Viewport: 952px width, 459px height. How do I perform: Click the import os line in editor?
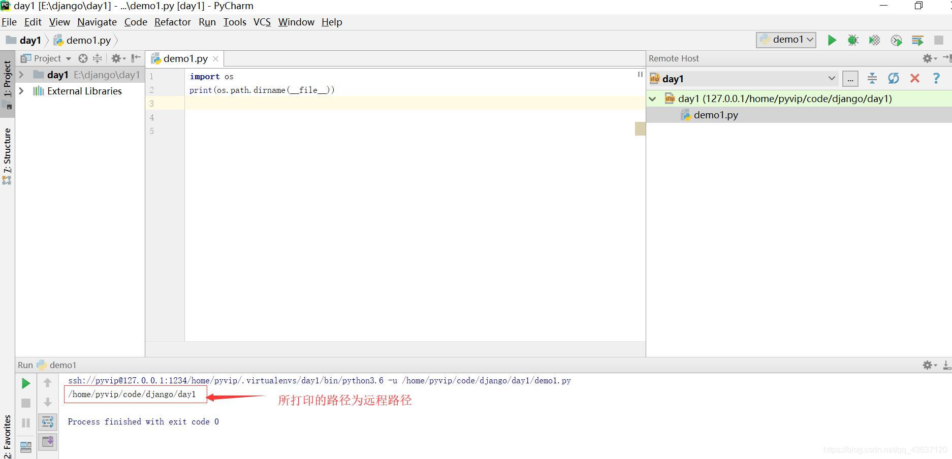pos(211,76)
